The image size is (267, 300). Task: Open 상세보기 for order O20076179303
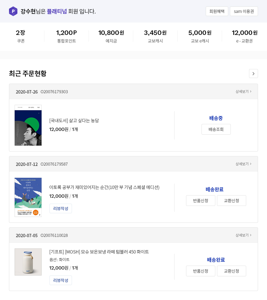(243, 92)
